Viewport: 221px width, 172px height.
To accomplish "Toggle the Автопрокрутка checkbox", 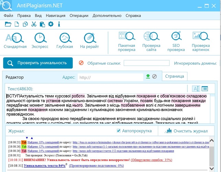I will coord(119,131).
